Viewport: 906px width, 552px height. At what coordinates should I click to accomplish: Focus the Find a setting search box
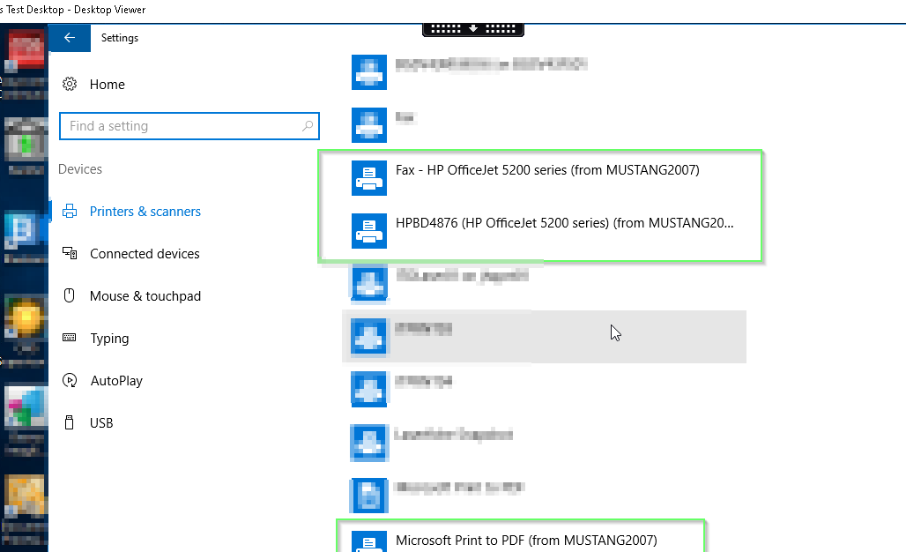[x=189, y=126]
